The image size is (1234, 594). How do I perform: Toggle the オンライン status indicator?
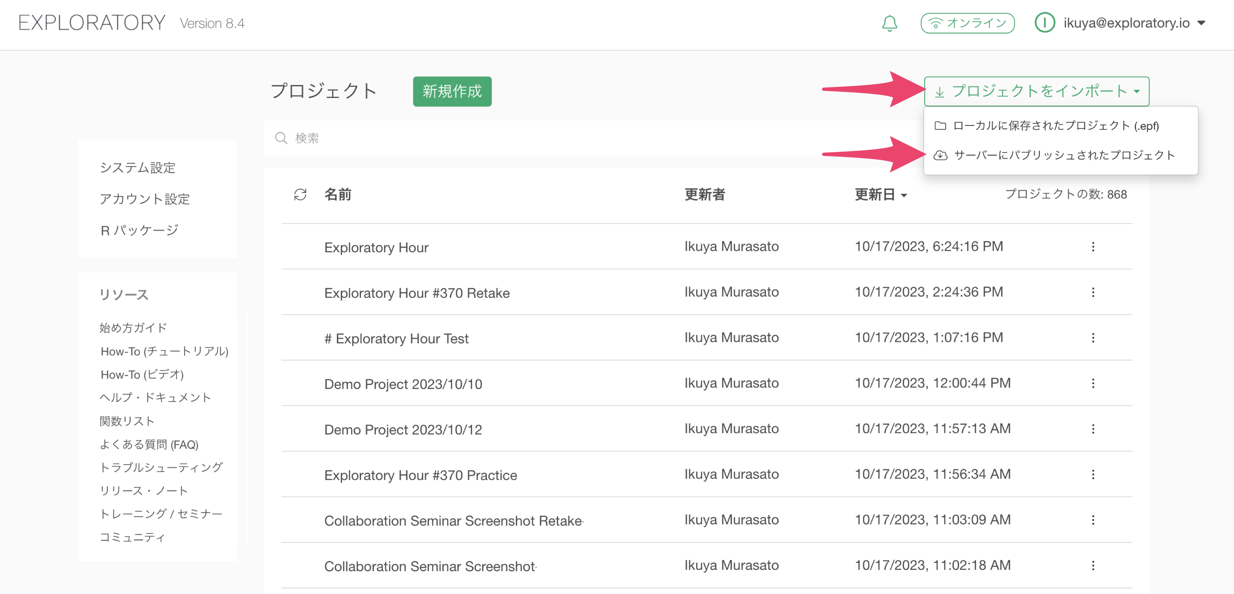tap(967, 23)
